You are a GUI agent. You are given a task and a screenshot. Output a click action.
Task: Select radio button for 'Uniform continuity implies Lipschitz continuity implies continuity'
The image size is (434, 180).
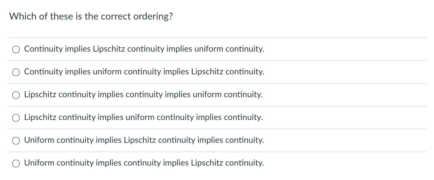coord(16,140)
